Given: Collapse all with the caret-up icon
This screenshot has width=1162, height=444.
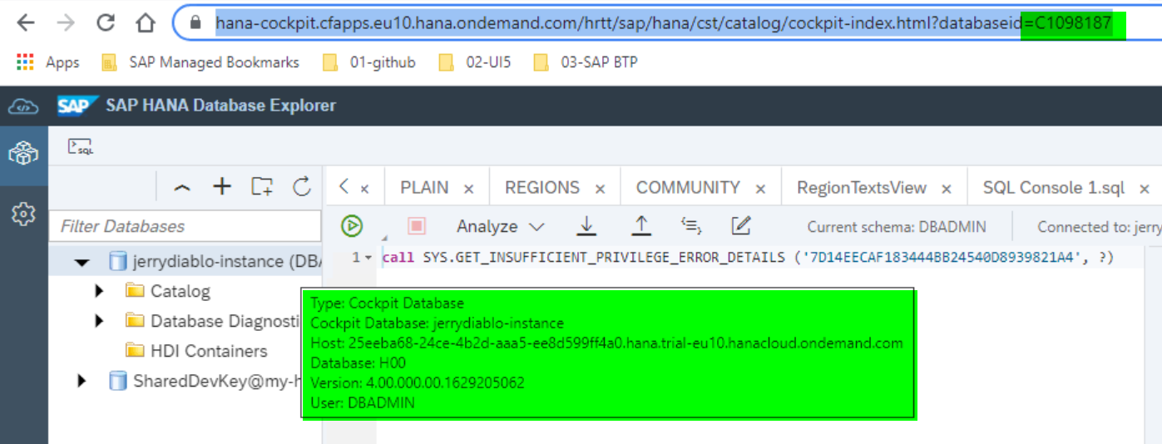Looking at the screenshot, I should click(x=181, y=187).
